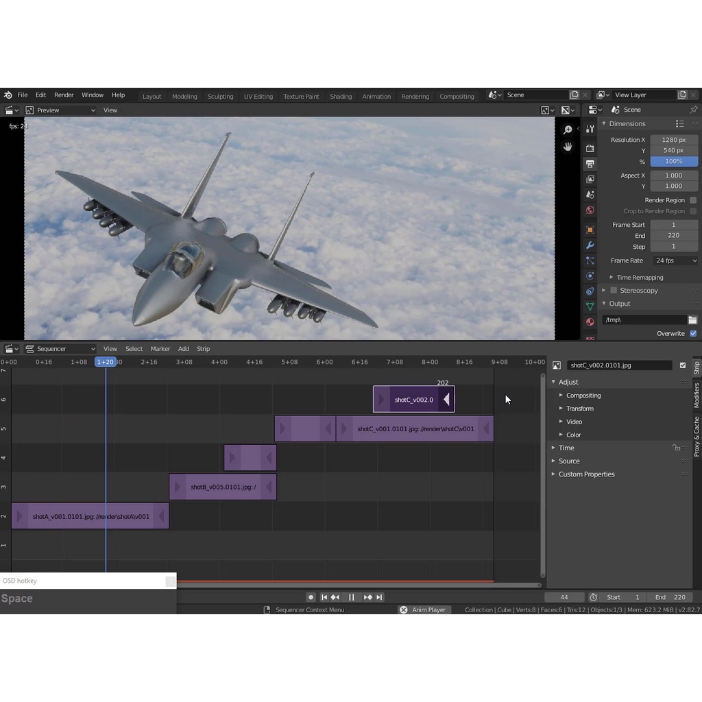Enable the Render Region checkbox
Image resolution: width=702 pixels, height=702 pixels.
pos(693,200)
